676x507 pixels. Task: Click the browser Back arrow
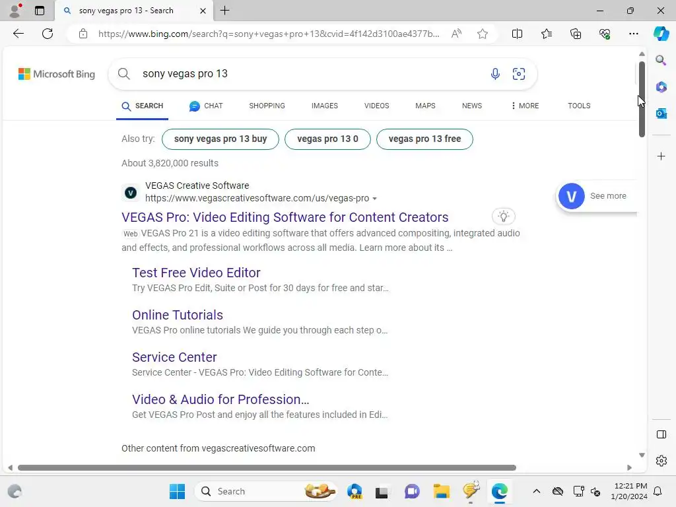pyautogui.click(x=18, y=34)
